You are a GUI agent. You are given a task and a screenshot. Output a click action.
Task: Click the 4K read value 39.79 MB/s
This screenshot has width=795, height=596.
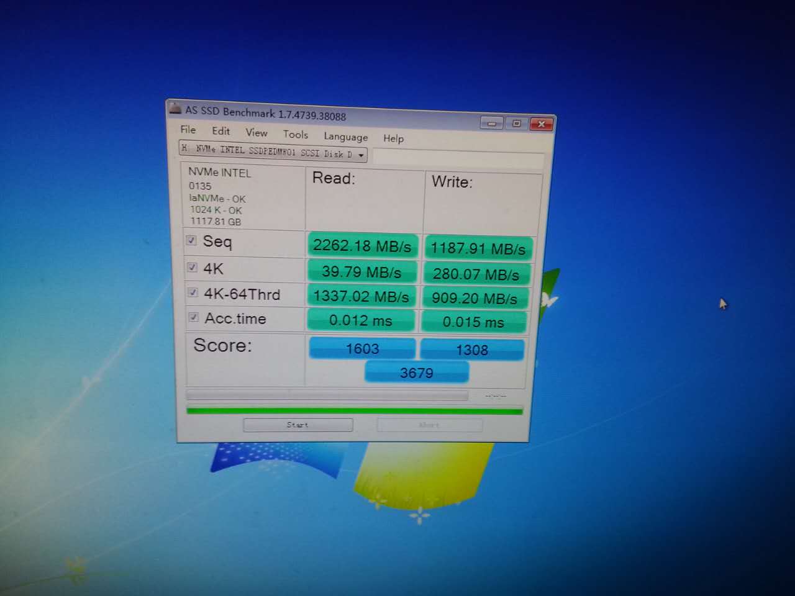tap(361, 272)
